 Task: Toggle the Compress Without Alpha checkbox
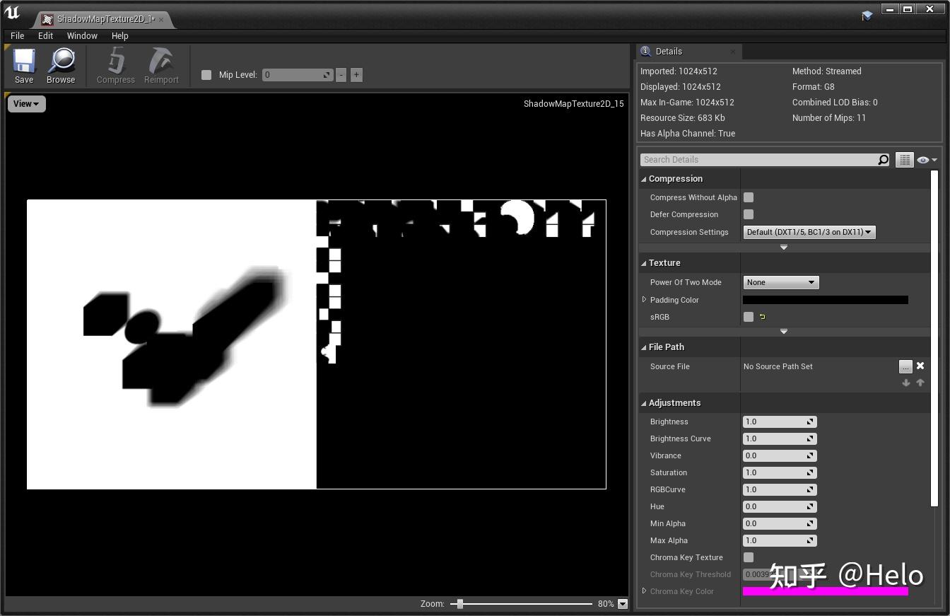749,197
